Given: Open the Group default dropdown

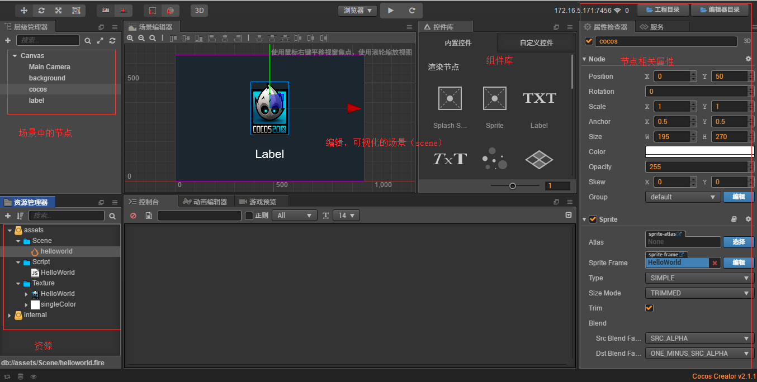Looking at the screenshot, I should tap(683, 197).
